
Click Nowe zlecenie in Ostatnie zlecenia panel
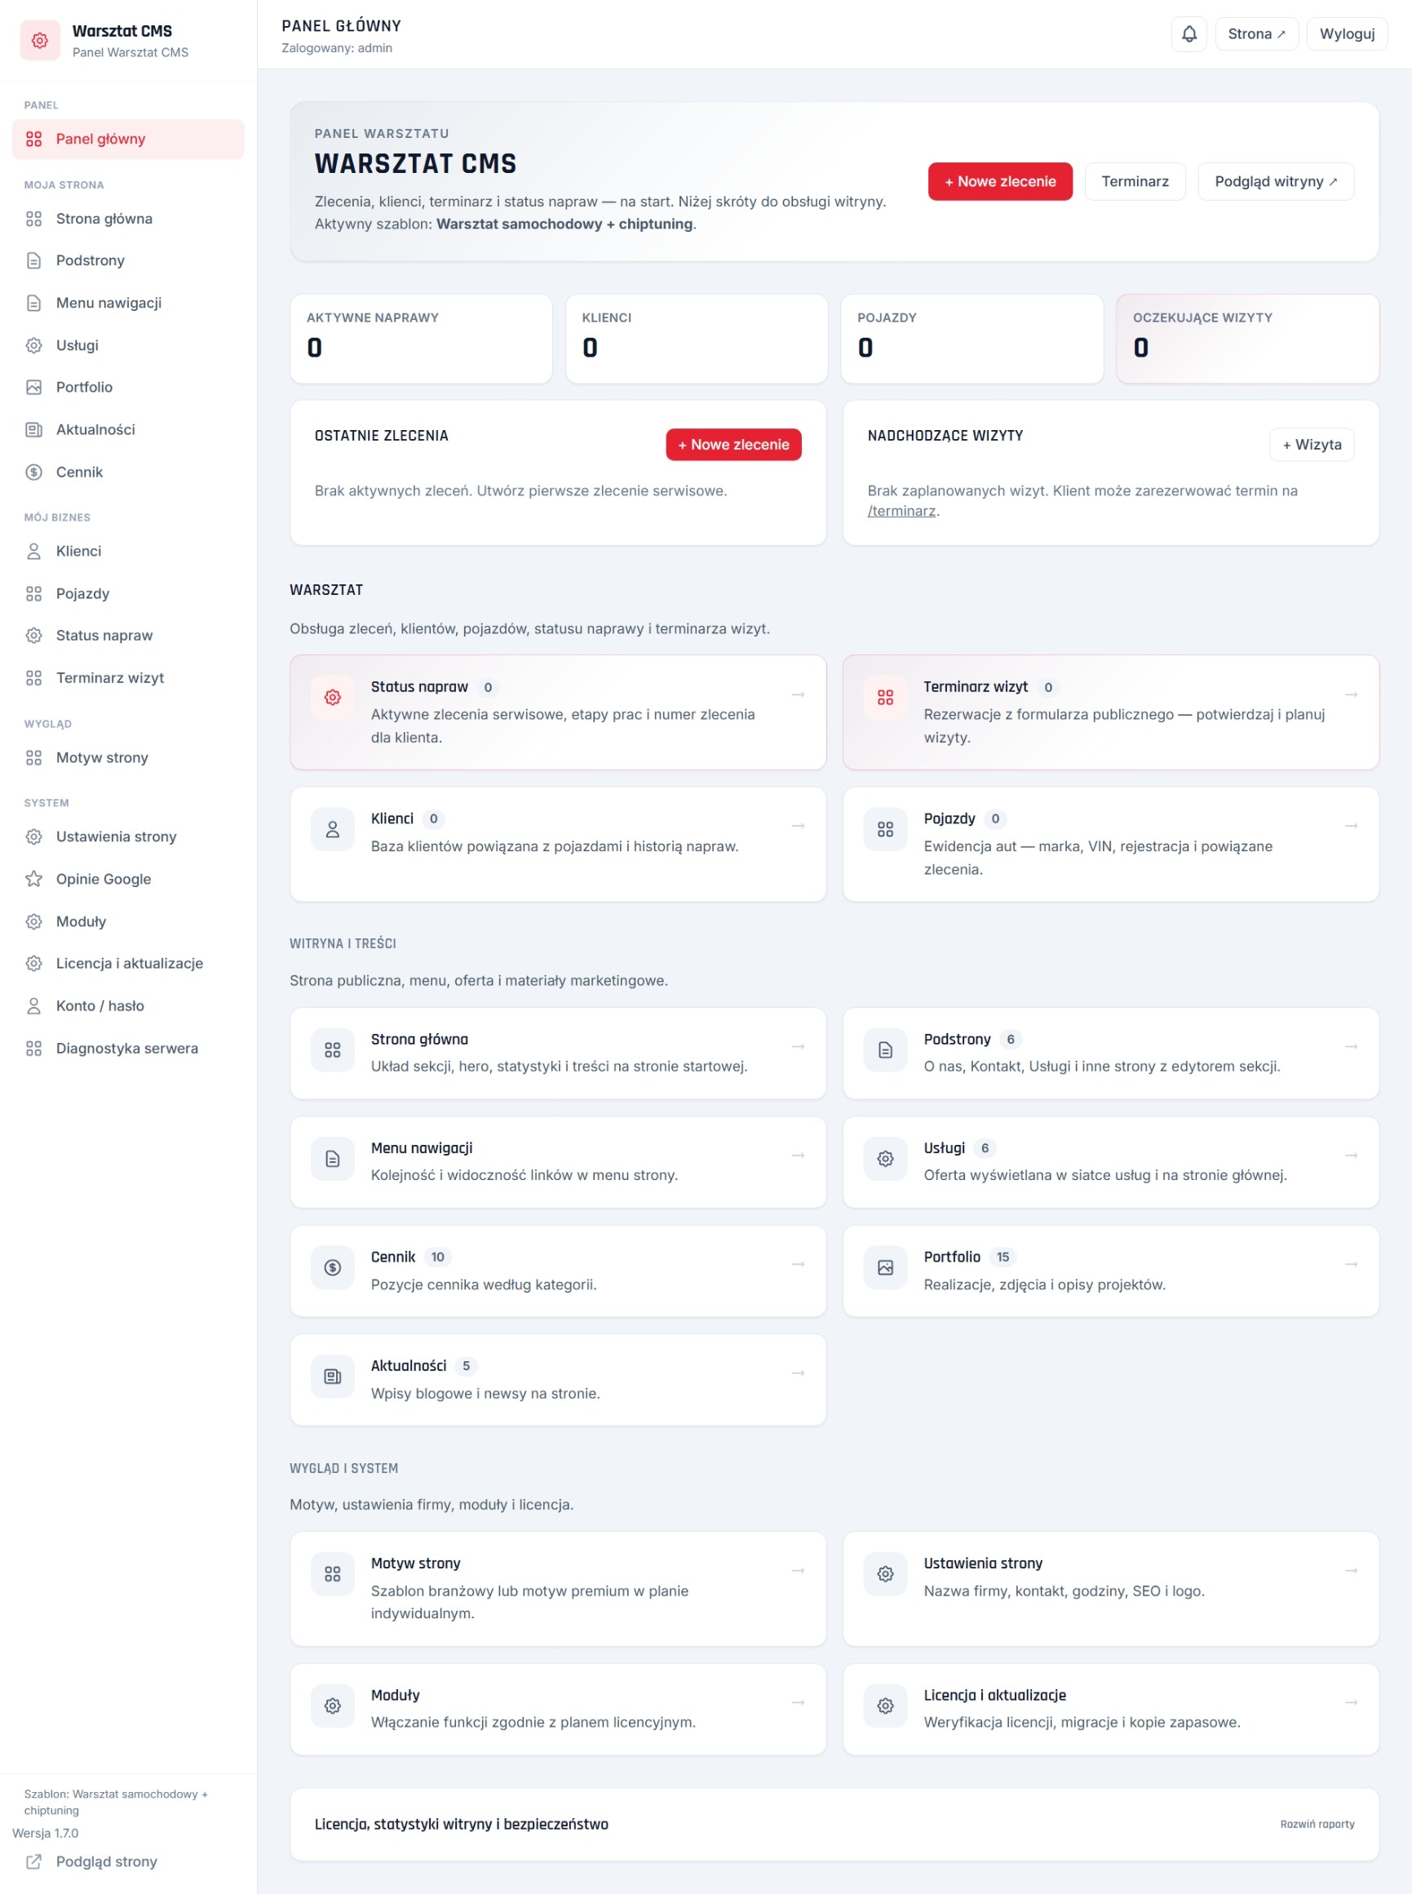733,445
